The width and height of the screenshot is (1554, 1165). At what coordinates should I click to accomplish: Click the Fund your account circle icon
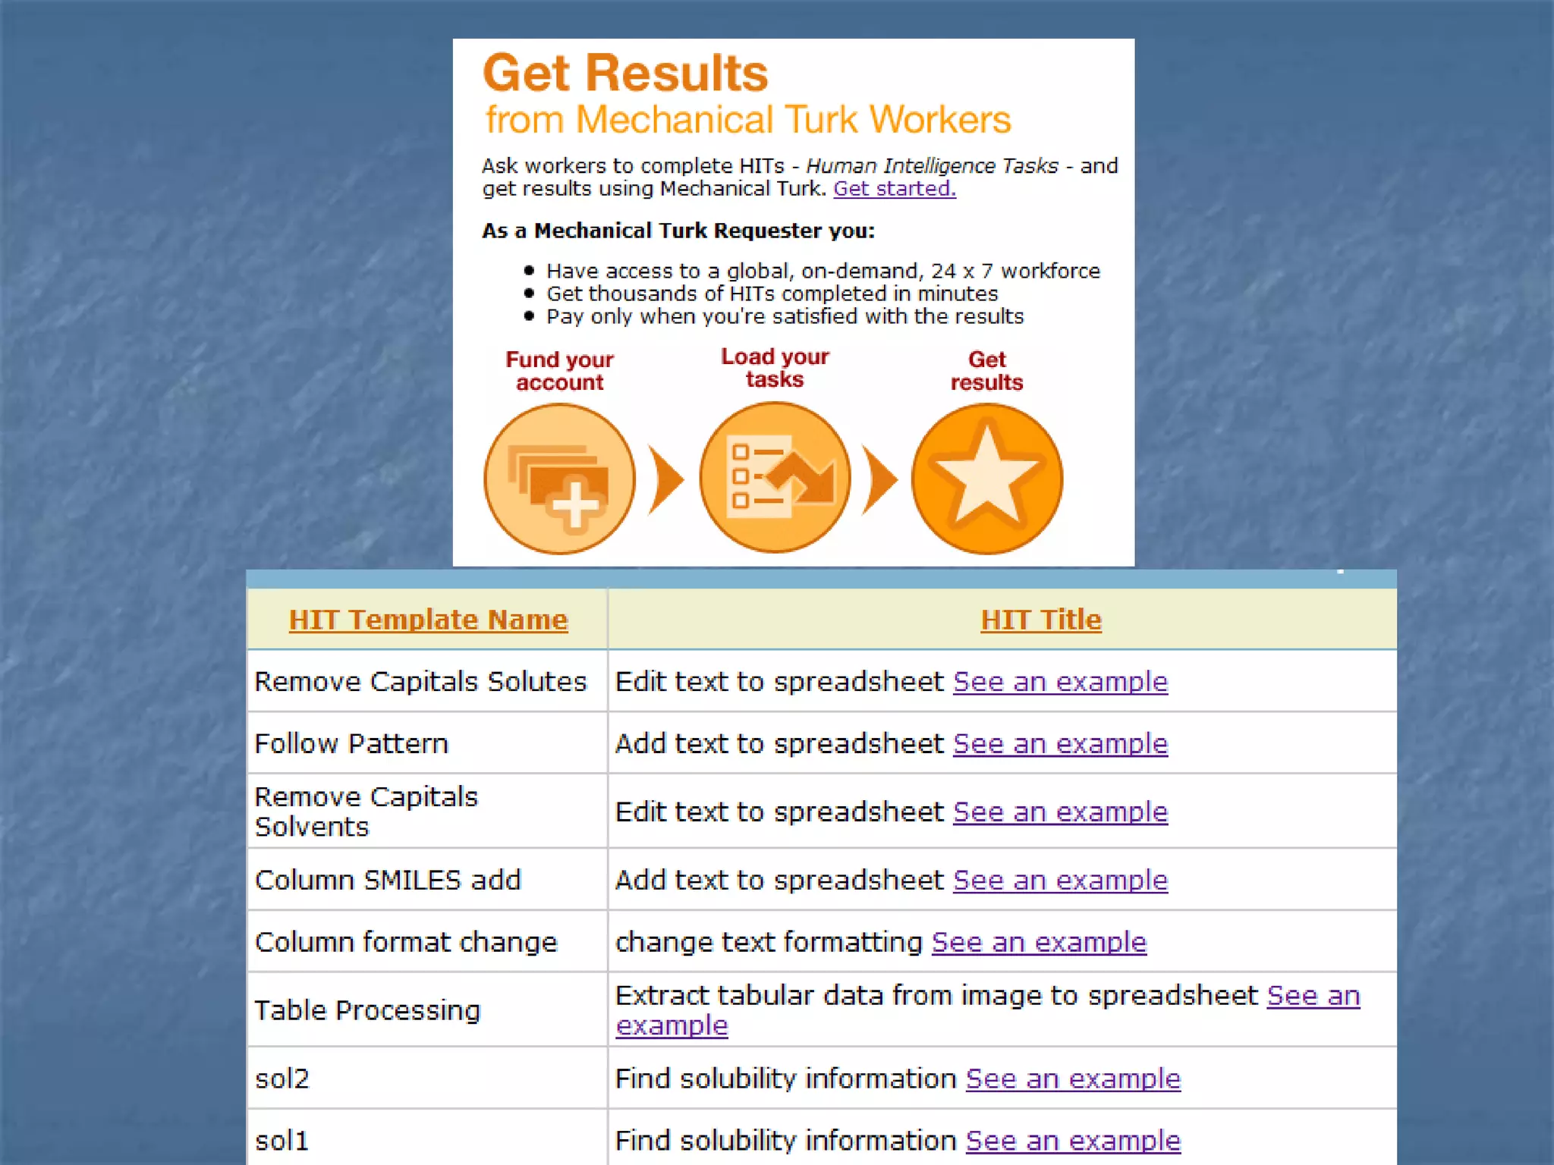[x=560, y=479]
